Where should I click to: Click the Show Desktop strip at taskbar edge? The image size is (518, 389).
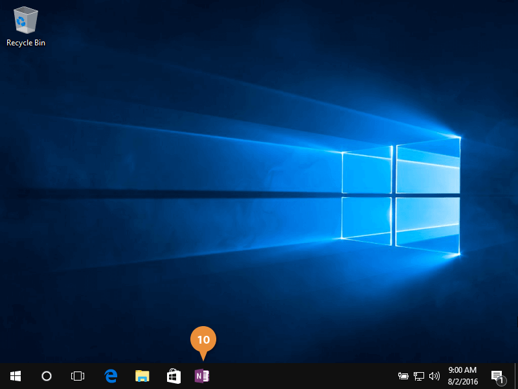click(515, 376)
